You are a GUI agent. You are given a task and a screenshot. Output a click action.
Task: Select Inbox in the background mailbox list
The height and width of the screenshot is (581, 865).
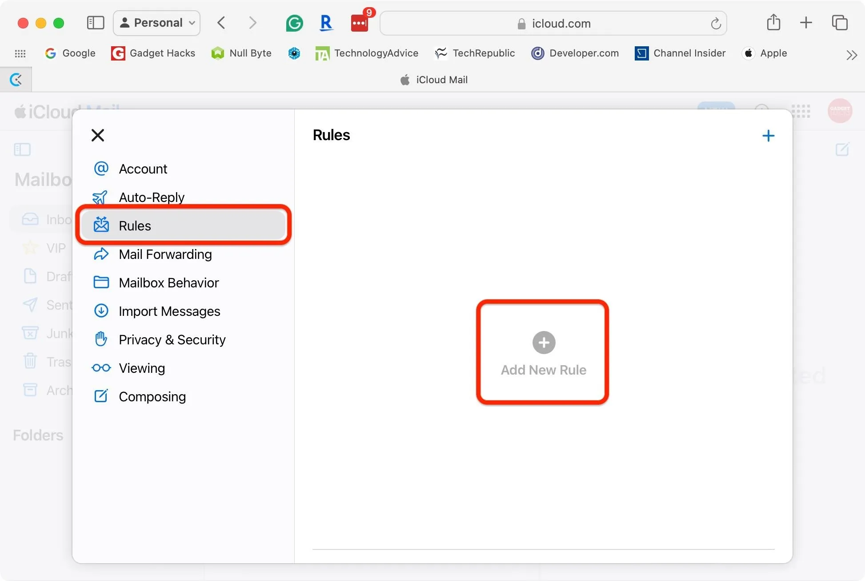click(41, 219)
